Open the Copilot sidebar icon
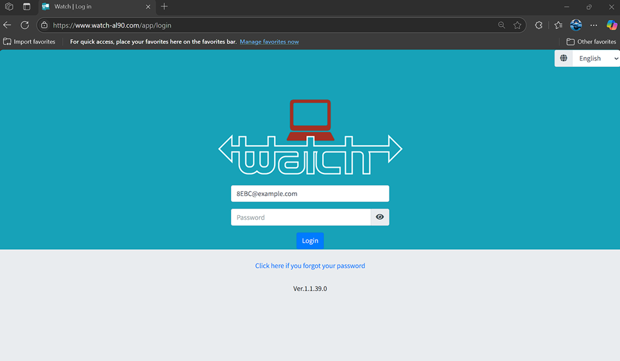The width and height of the screenshot is (620, 361). [612, 25]
